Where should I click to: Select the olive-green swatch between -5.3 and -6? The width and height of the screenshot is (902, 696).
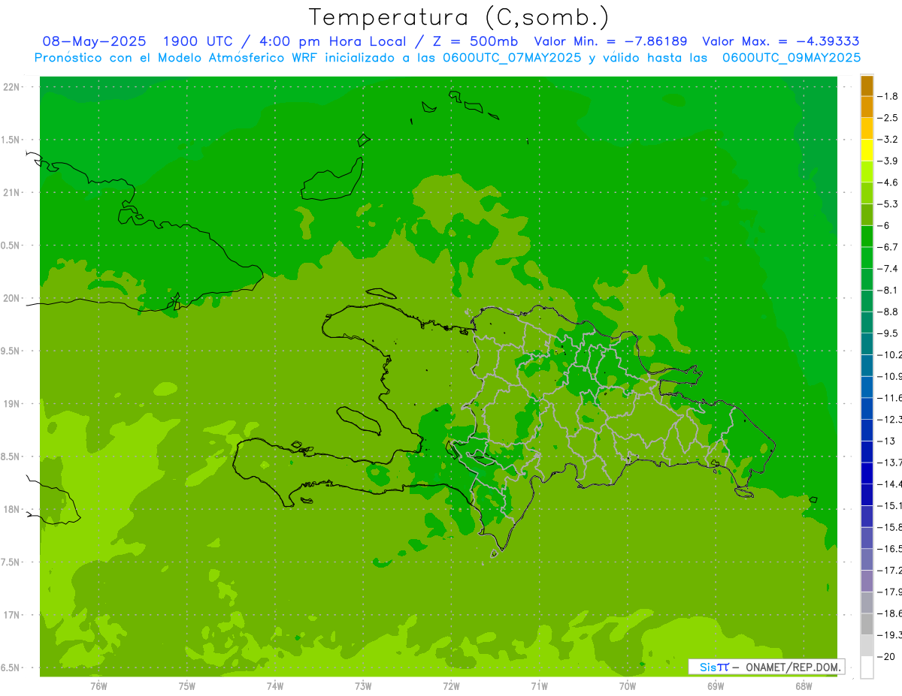pyautogui.click(x=867, y=215)
